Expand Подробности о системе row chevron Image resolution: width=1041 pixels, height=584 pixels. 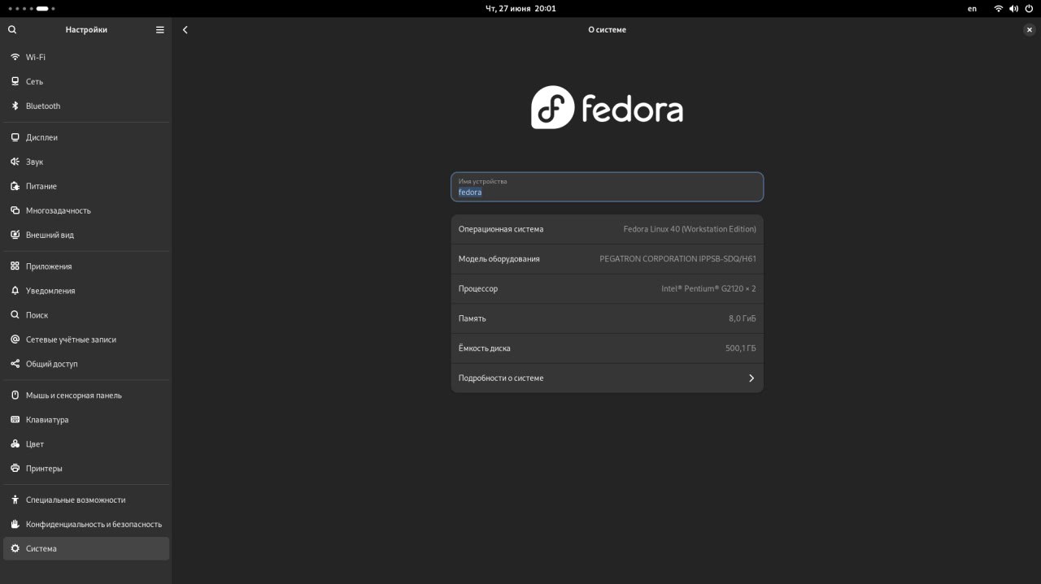point(751,379)
